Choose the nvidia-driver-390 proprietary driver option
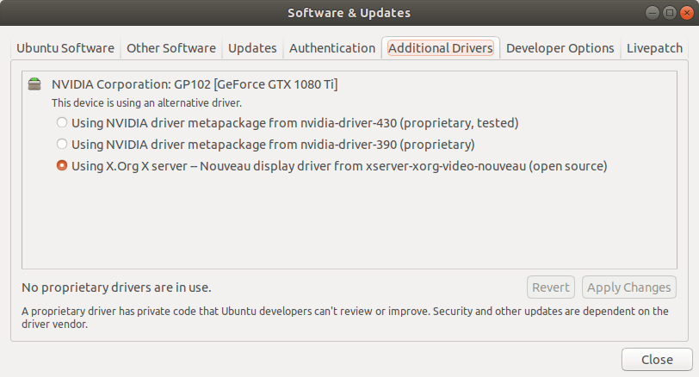This screenshot has height=377, width=699. tap(62, 144)
